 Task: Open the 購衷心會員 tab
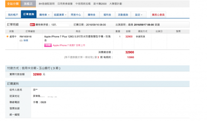click(x=158, y=15)
